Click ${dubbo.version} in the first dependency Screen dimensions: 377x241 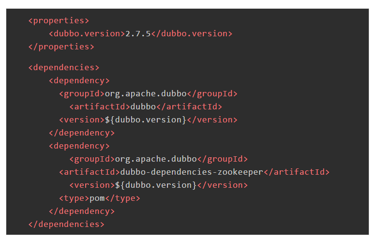pos(146,120)
